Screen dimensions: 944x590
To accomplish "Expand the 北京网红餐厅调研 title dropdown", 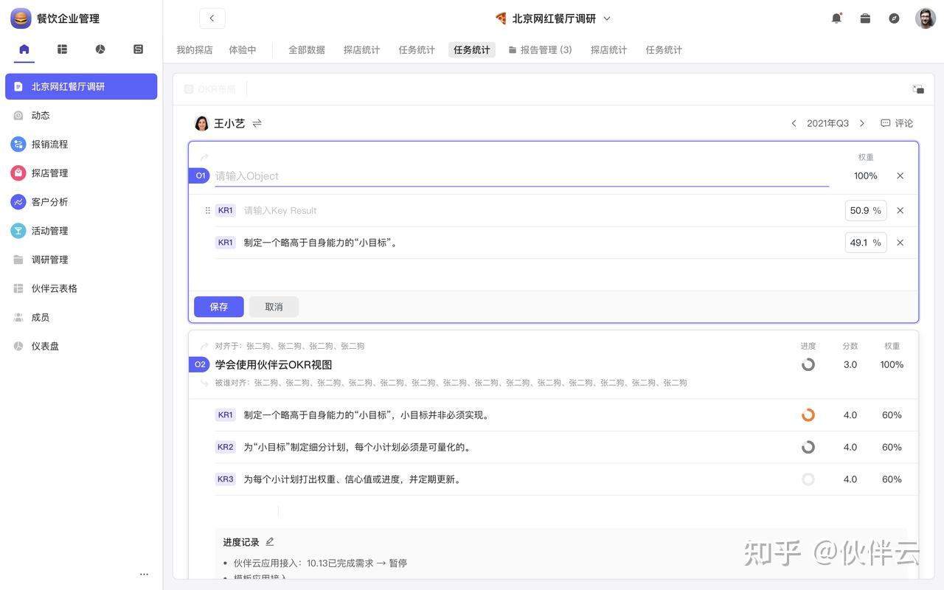I will pyautogui.click(x=607, y=18).
